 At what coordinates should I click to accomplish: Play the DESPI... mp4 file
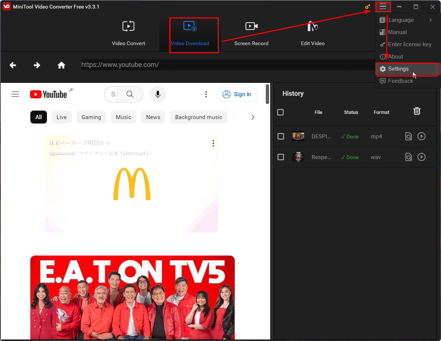[x=421, y=136]
